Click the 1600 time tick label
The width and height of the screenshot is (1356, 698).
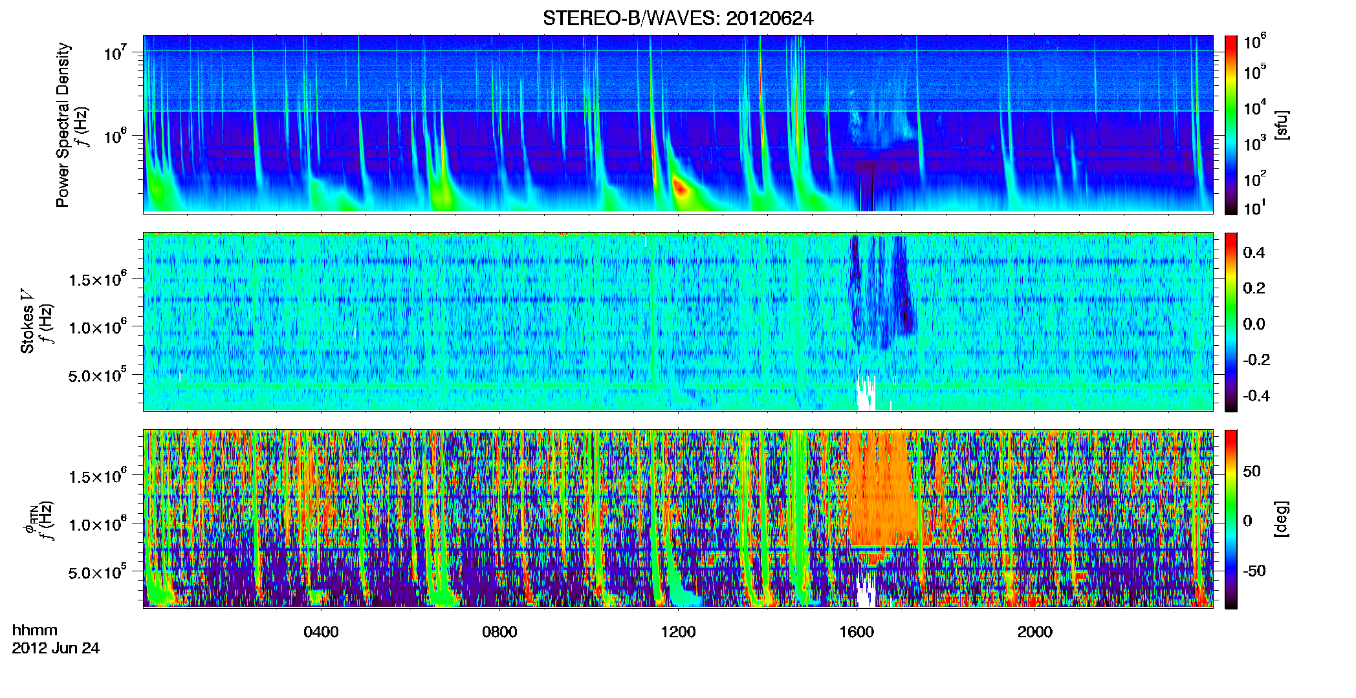pos(857,632)
